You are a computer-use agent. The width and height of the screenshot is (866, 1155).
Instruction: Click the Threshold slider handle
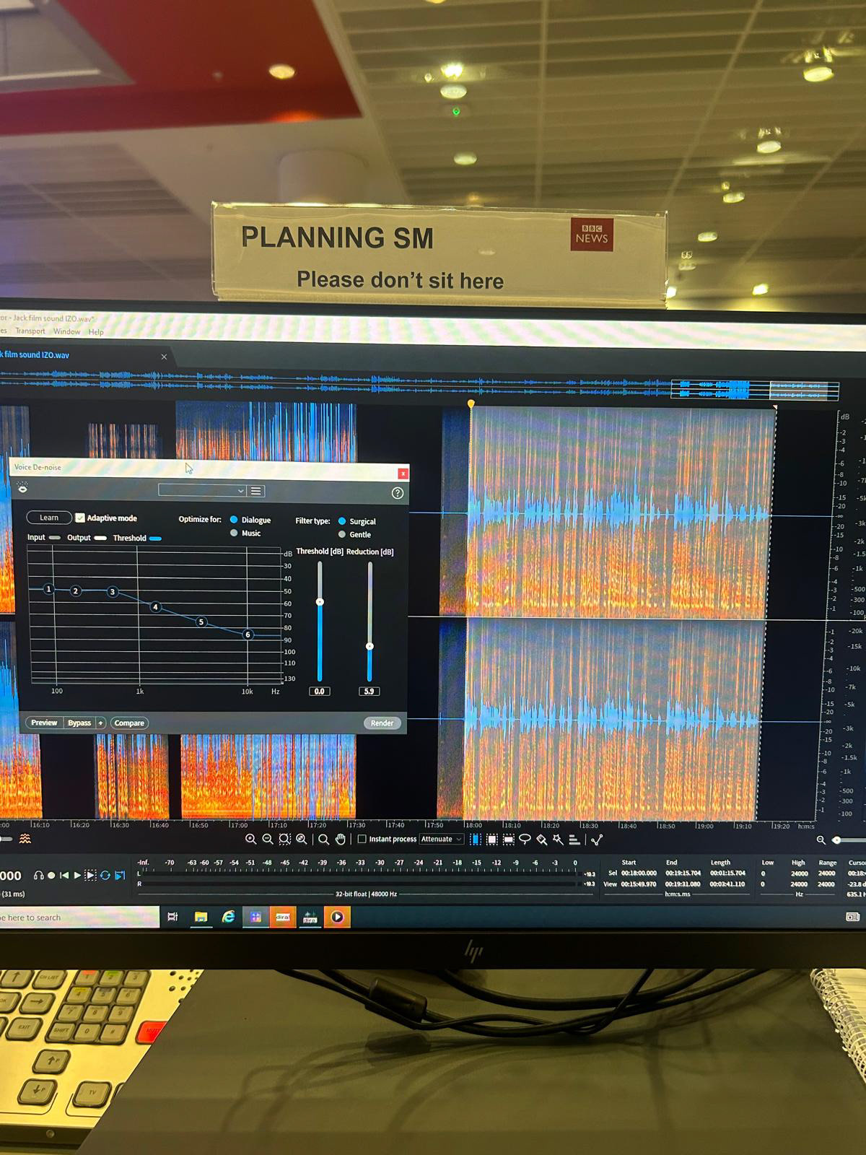pos(320,601)
